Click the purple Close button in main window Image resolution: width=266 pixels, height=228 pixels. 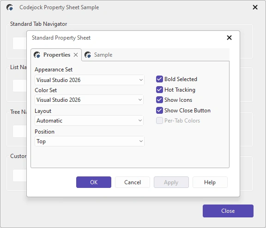pos(228,211)
